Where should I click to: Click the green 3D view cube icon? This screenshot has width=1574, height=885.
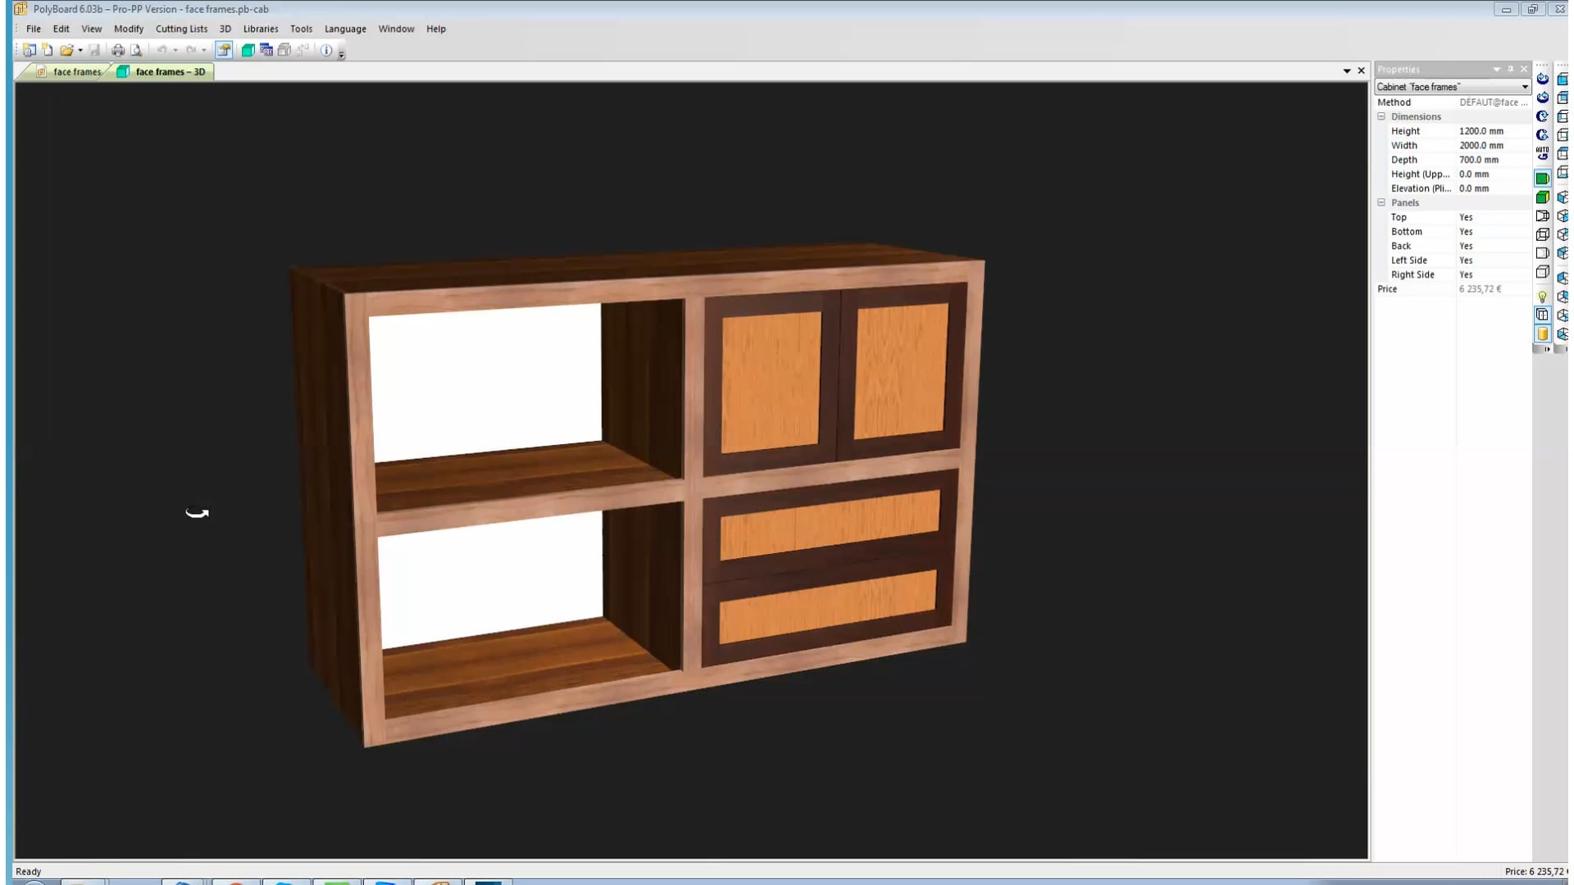(248, 50)
